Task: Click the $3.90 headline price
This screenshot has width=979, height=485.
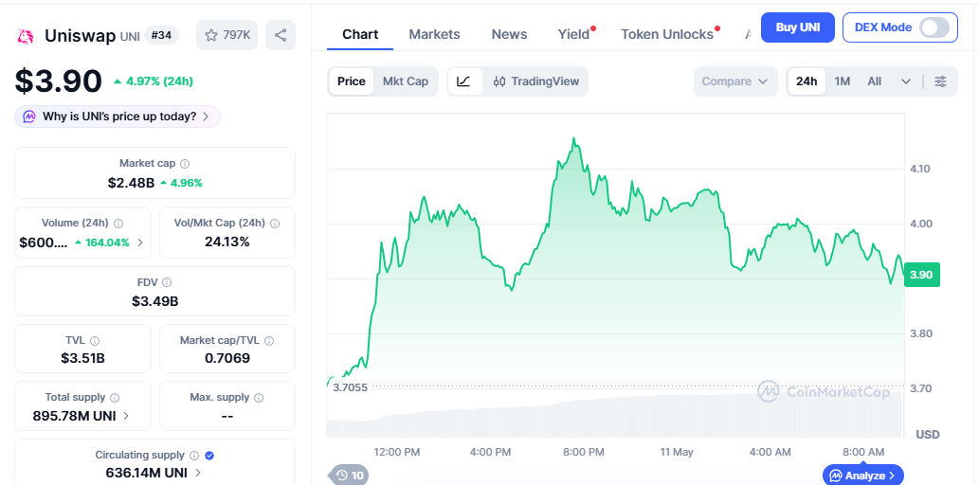Action: [59, 81]
